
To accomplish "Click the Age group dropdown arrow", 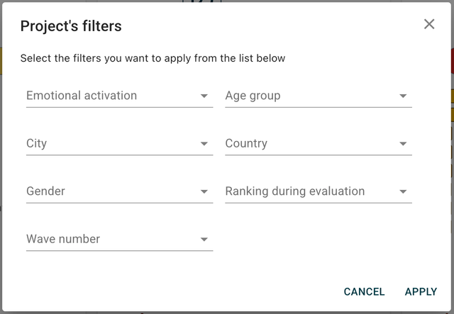I will tap(403, 96).
